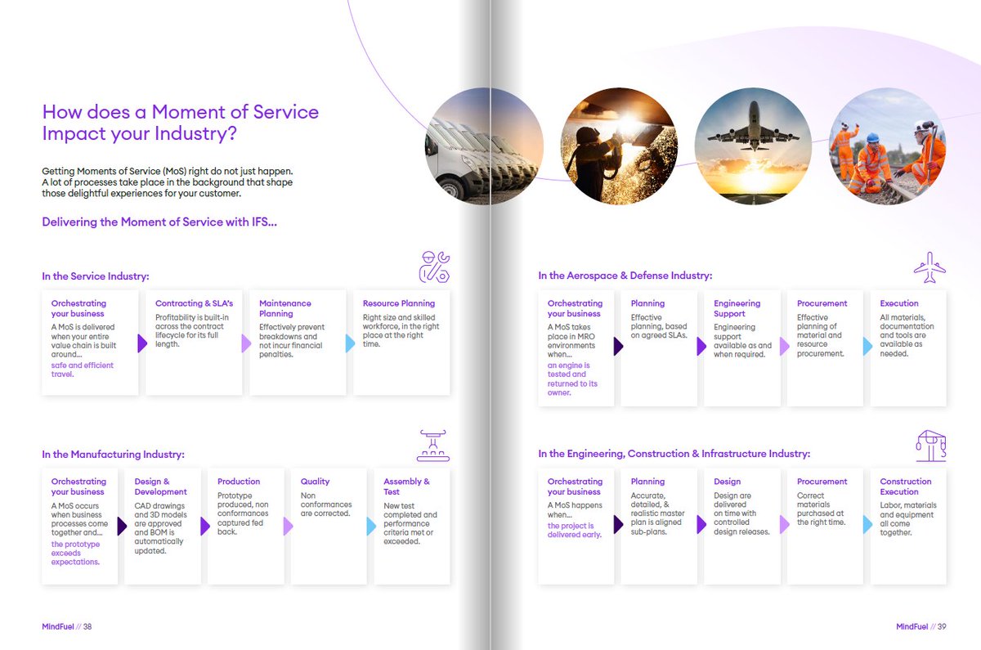This screenshot has height=650, width=981.
Task: Select the 'Production' card heading
Action: pyautogui.click(x=239, y=482)
